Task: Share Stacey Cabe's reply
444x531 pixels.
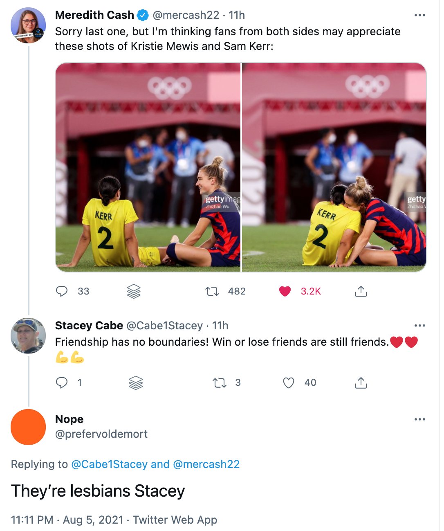Action: [361, 382]
